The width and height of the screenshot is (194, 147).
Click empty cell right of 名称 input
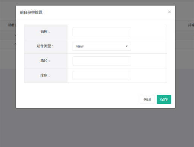click(x=149, y=32)
